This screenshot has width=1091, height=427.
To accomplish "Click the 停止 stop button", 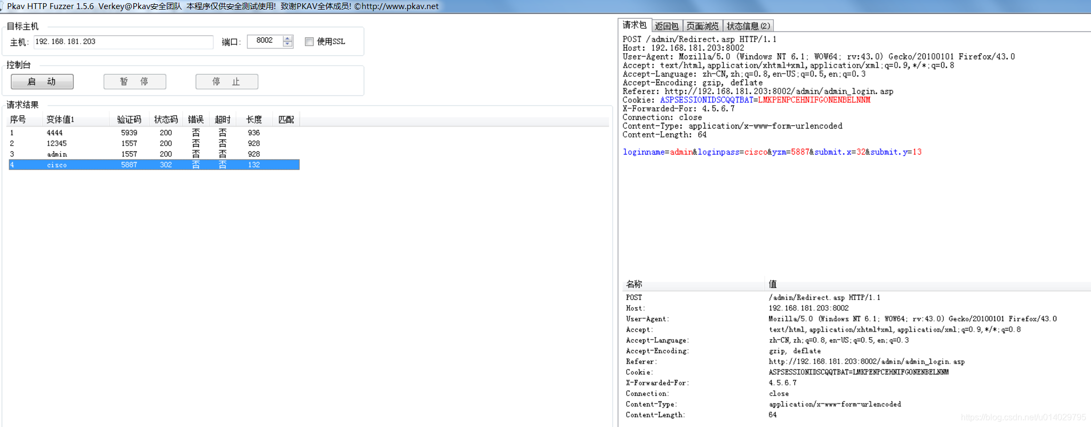I will click(x=227, y=82).
